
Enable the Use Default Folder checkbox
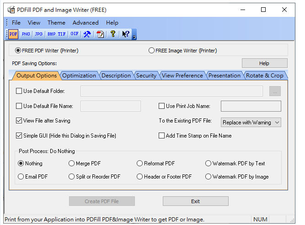click(19, 91)
